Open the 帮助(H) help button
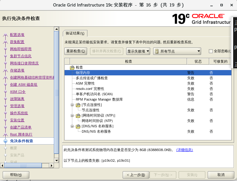This screenshot has width=237, height=181. pyautogui.click(x=16, y=175)
